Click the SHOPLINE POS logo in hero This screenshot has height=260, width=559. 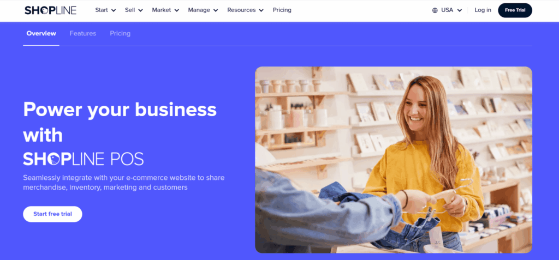click(x=84, y=159)
